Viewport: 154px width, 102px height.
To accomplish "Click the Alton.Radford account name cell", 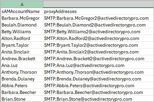I will click(x=22, y=38).
